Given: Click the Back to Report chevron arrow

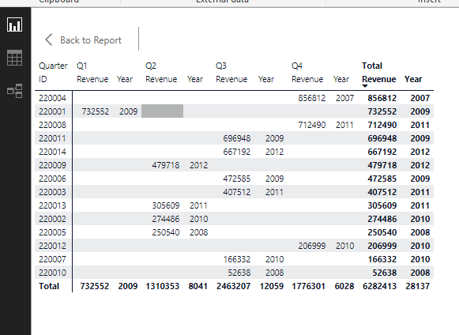Looking at the screenshot, I should click(49, 40).
